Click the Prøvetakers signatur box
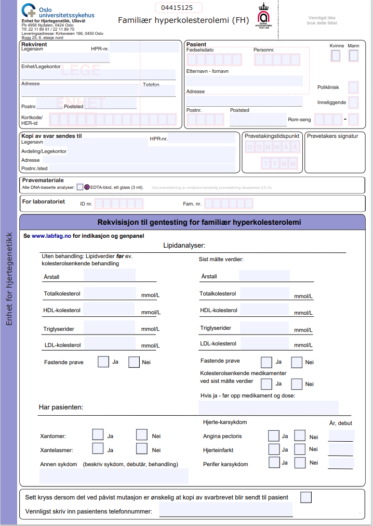This screenshot has width=373, height=526. [x=335, y=156]
